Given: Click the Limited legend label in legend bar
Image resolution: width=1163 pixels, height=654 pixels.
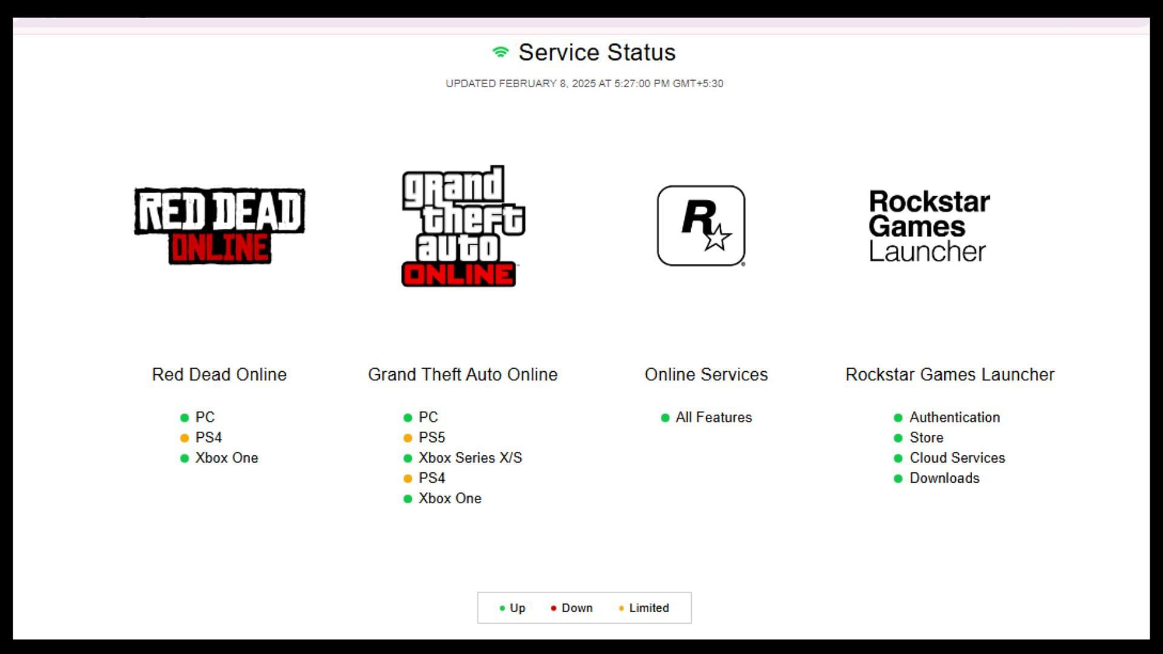Looking at the screenshot, I should pyautogui.click(x=649, y=608).
